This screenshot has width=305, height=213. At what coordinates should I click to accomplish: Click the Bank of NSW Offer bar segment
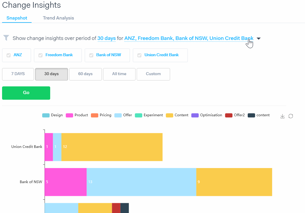(x=141, y=182)
